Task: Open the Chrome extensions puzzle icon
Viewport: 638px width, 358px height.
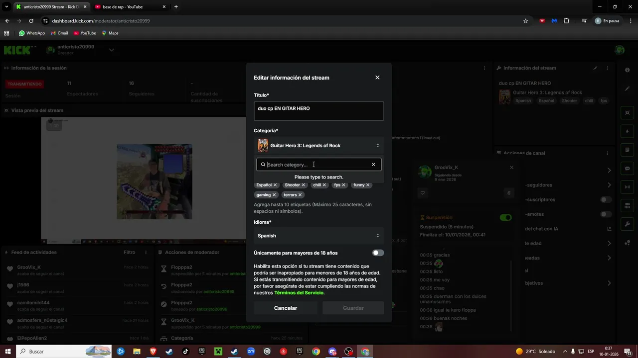Action: 566,21
